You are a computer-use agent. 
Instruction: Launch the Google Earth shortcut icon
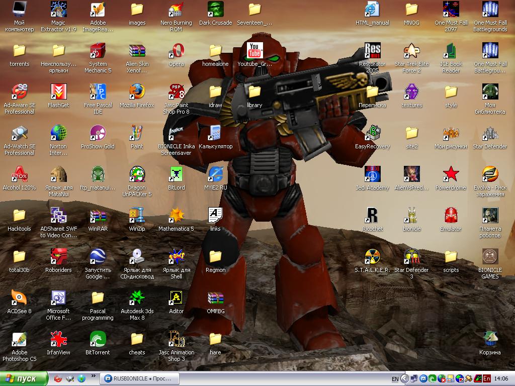(98, 256)
